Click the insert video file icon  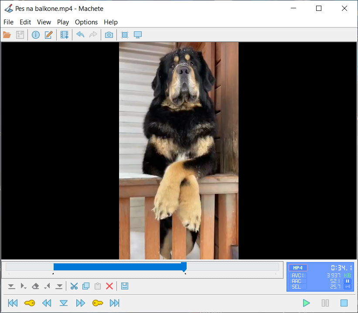[65, 35]
